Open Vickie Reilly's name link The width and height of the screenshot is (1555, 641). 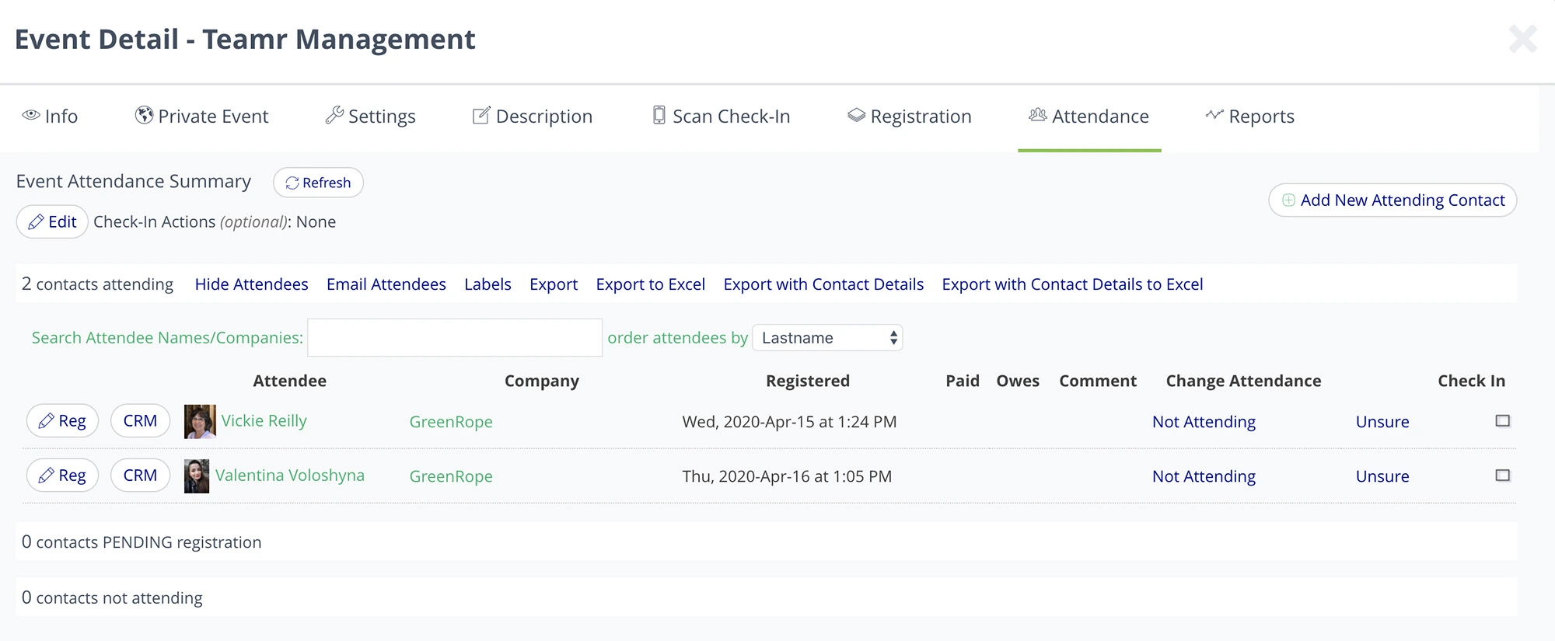coord(264,421)
